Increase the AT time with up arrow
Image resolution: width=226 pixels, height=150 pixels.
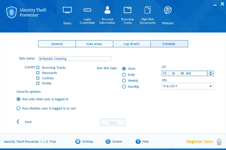pyautogui.click(x=211, y=72)
